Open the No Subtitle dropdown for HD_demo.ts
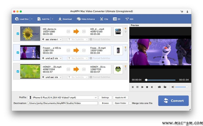 pos(78,39)
